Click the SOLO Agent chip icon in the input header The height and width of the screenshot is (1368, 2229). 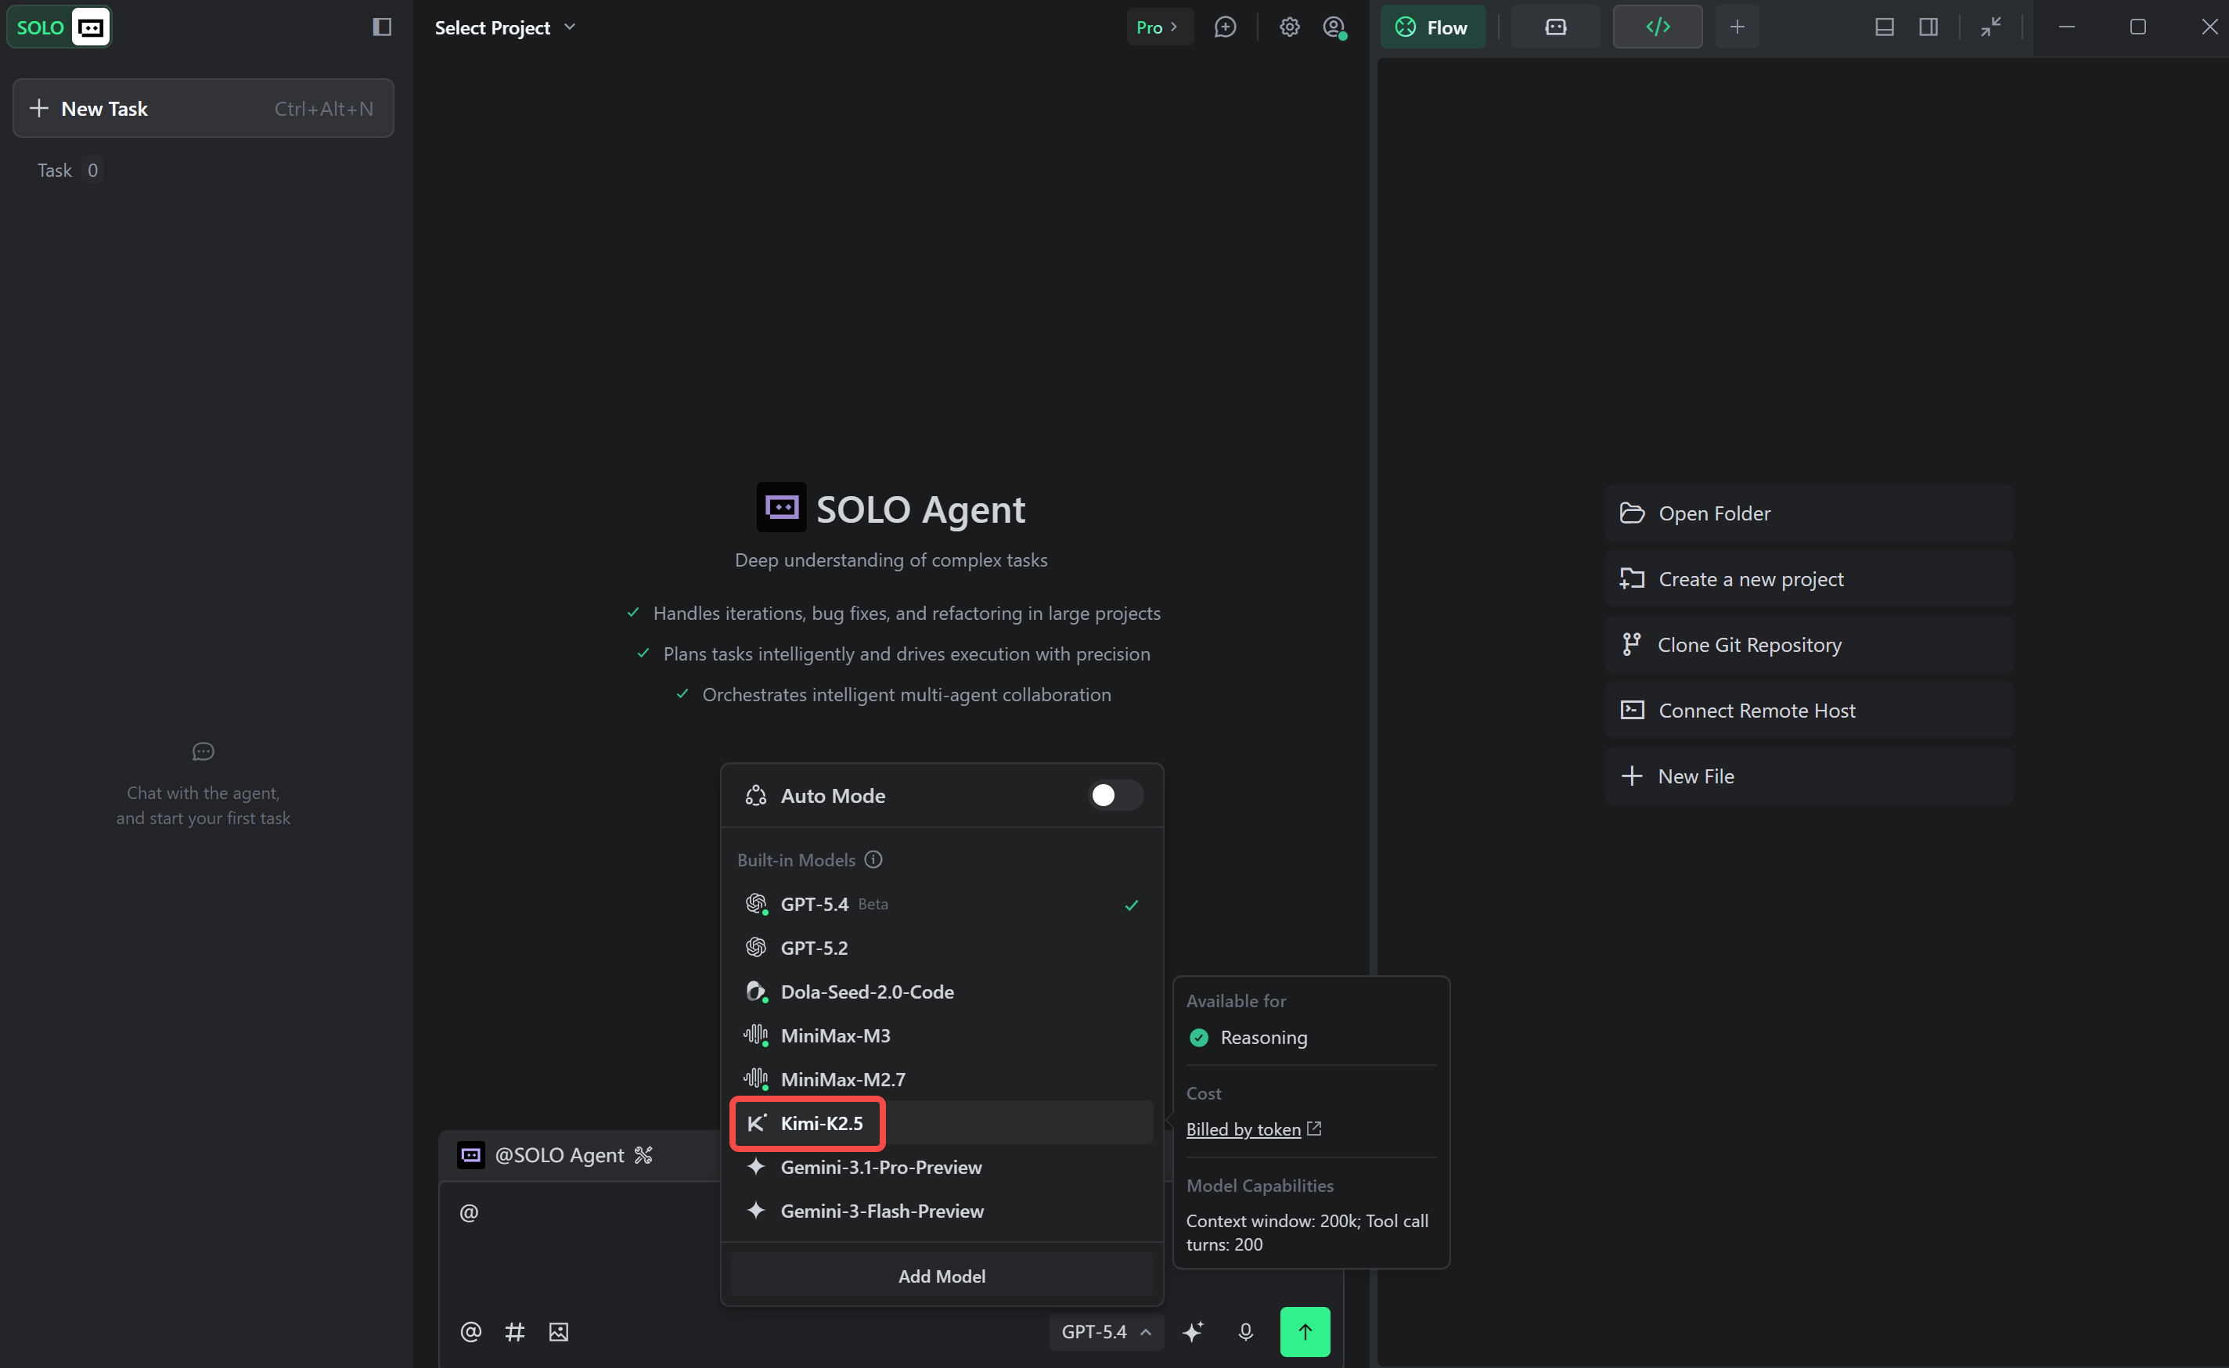[x=470, y=1155]
